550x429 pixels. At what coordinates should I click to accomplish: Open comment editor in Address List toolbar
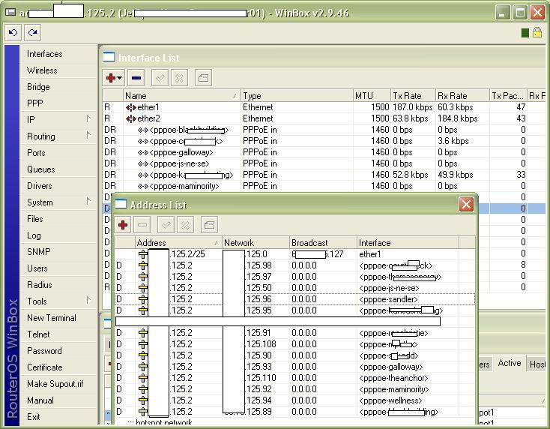tap(209, 225)
